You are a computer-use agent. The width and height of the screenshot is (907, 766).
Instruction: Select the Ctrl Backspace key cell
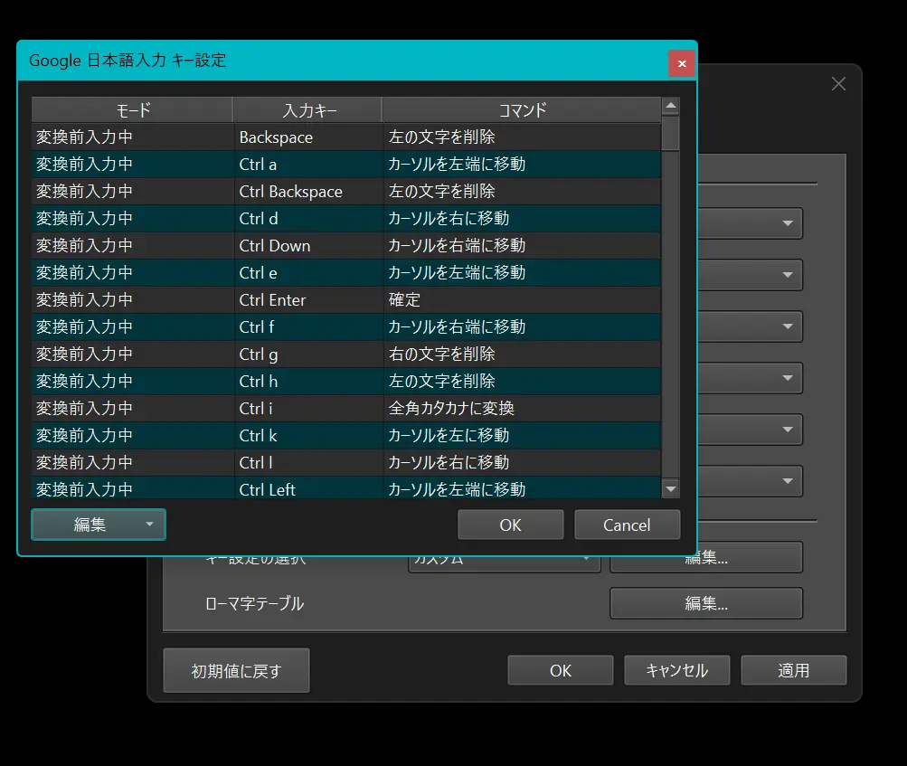pyautogui.click(x=307, y=192)
